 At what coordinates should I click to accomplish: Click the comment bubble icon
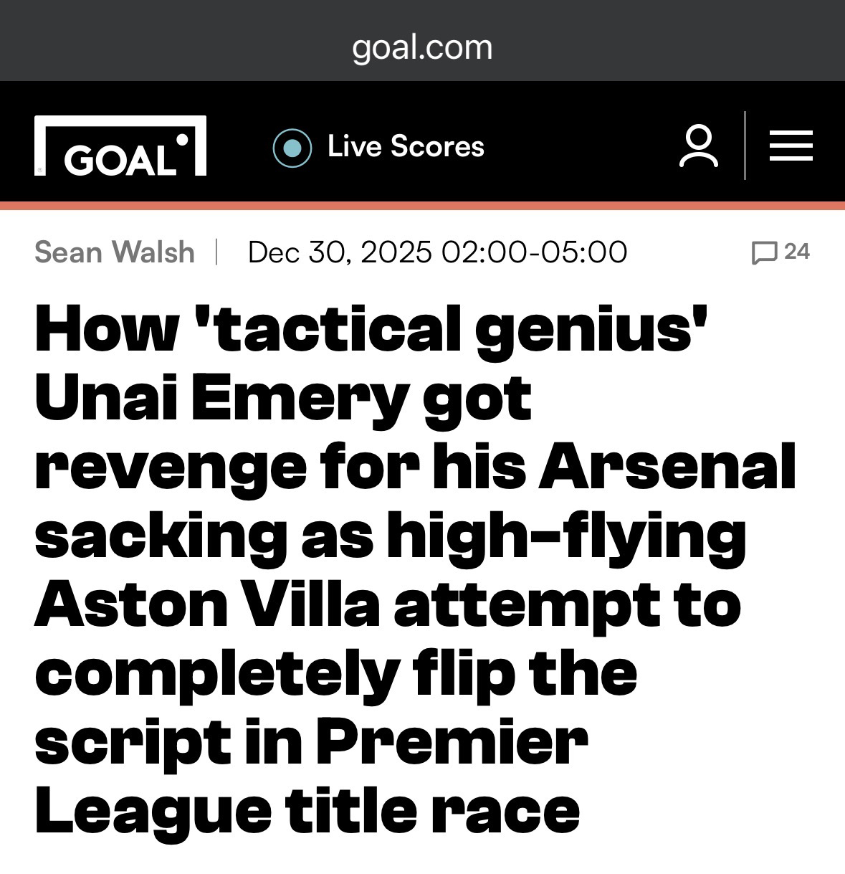tap(764, 252)
